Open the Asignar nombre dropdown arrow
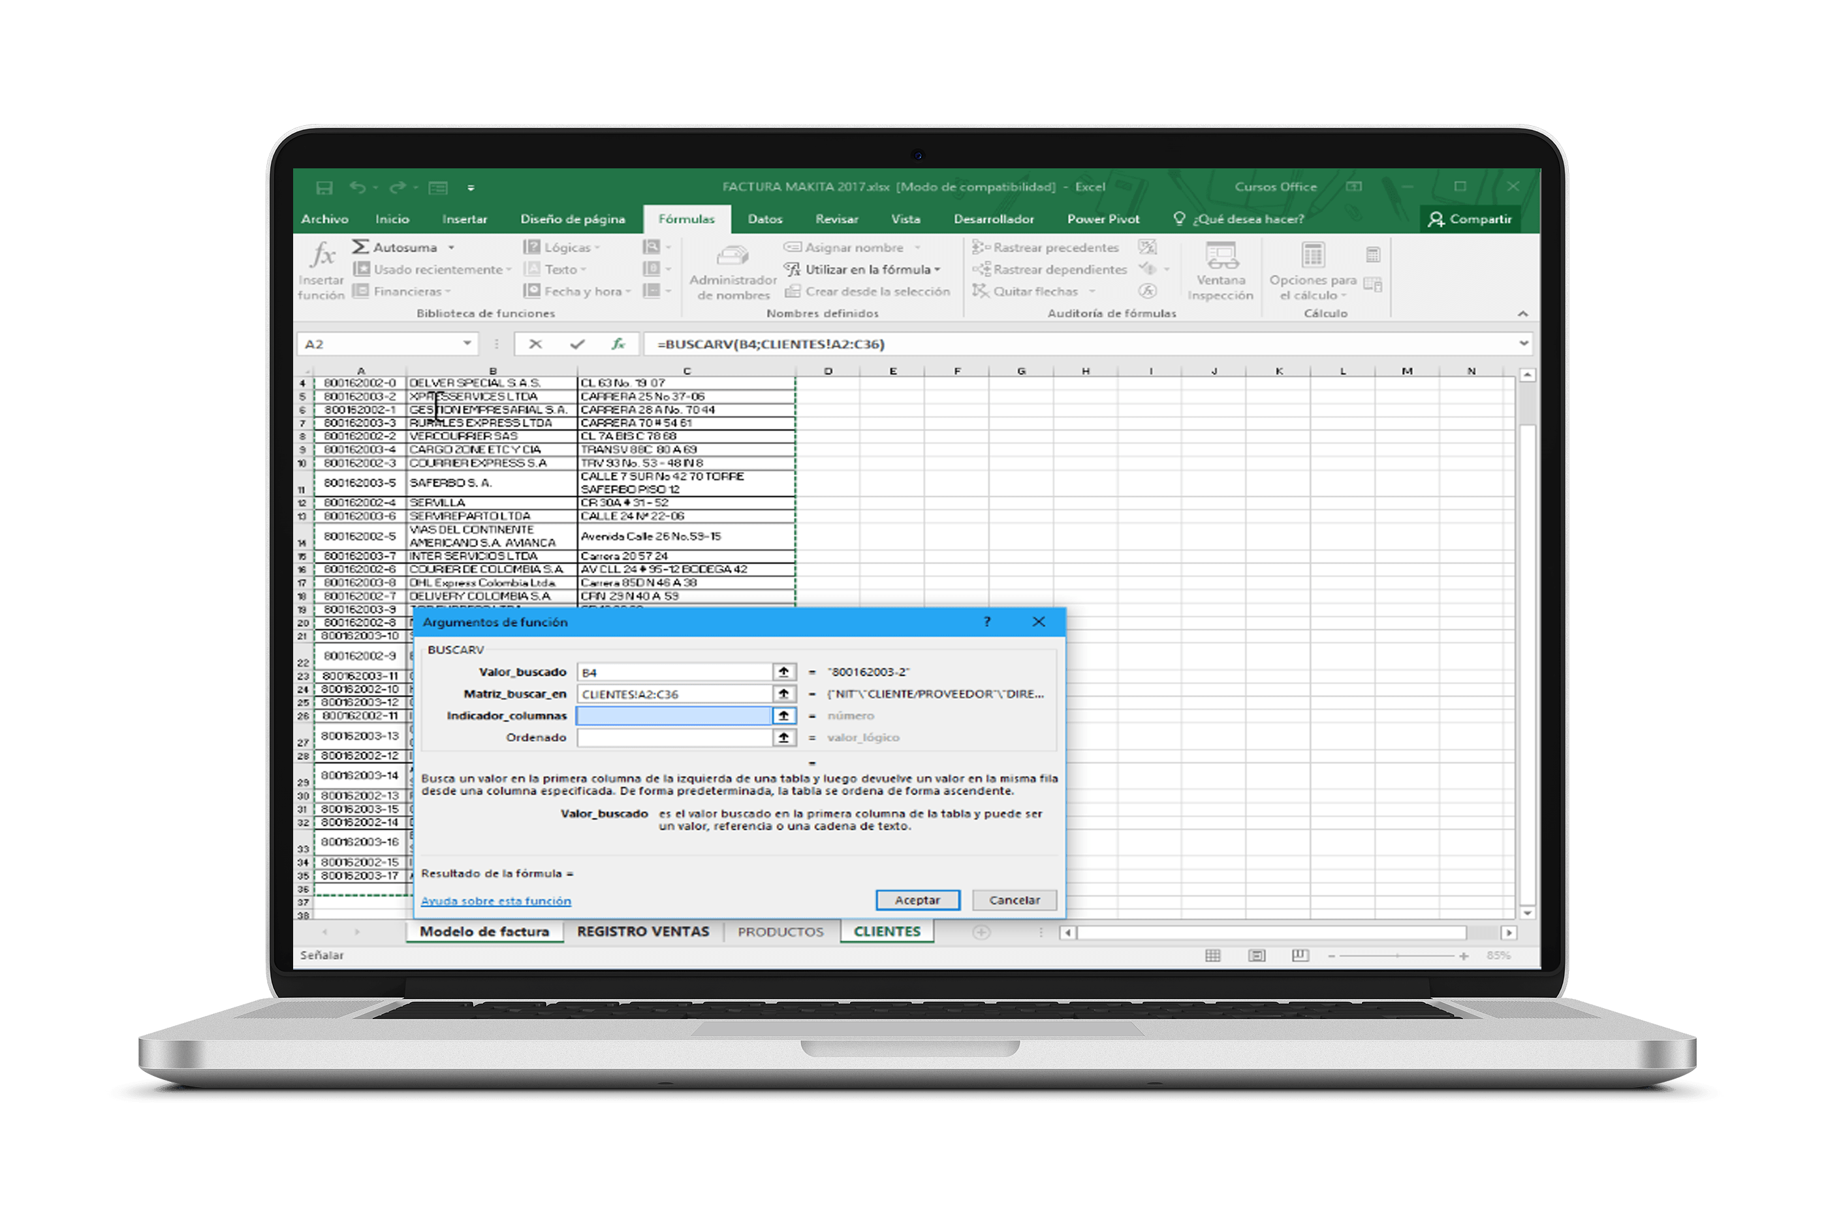This screenshot has height=1228, width=1828. click(917, 247)
